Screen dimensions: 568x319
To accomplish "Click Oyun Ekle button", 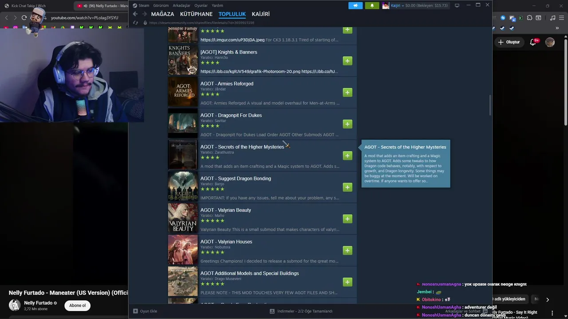I will point(145,311).
